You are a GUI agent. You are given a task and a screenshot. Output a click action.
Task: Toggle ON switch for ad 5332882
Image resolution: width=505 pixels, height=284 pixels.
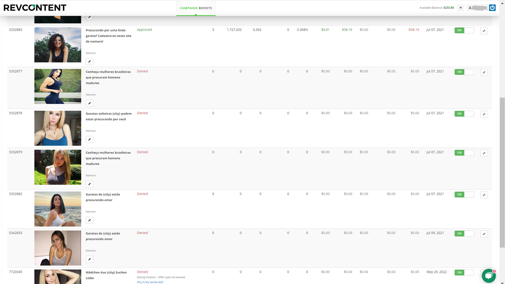click(x=464, y=195)
